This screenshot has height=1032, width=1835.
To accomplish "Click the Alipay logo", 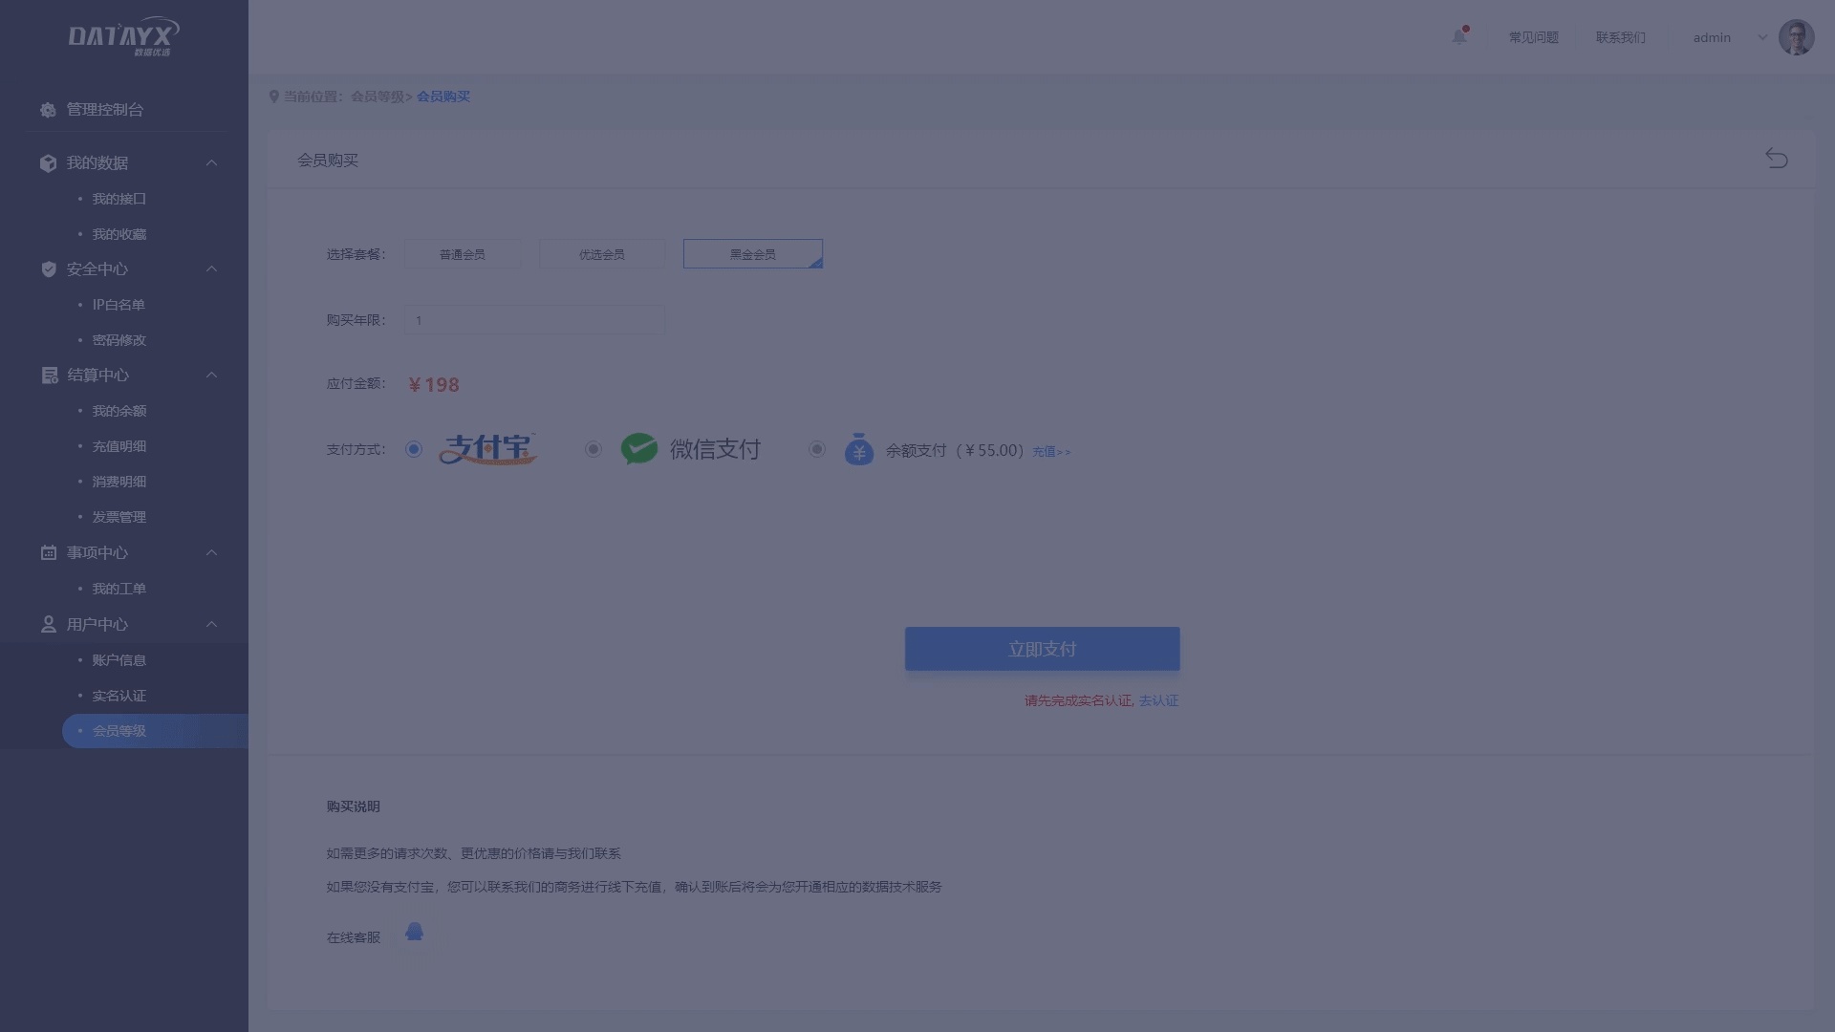I will pos(487,449).
